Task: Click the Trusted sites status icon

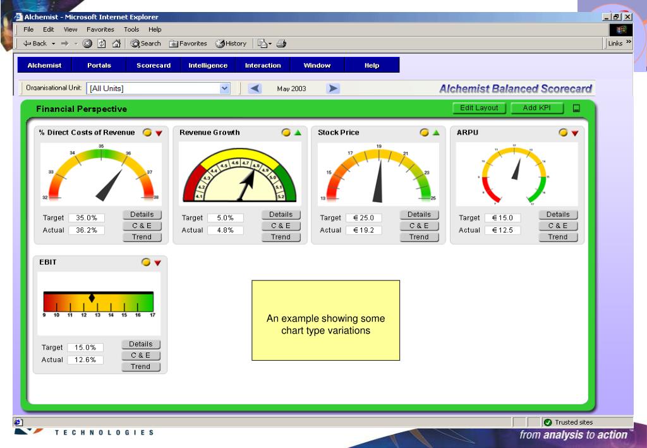Action: [x=548, y=422]
